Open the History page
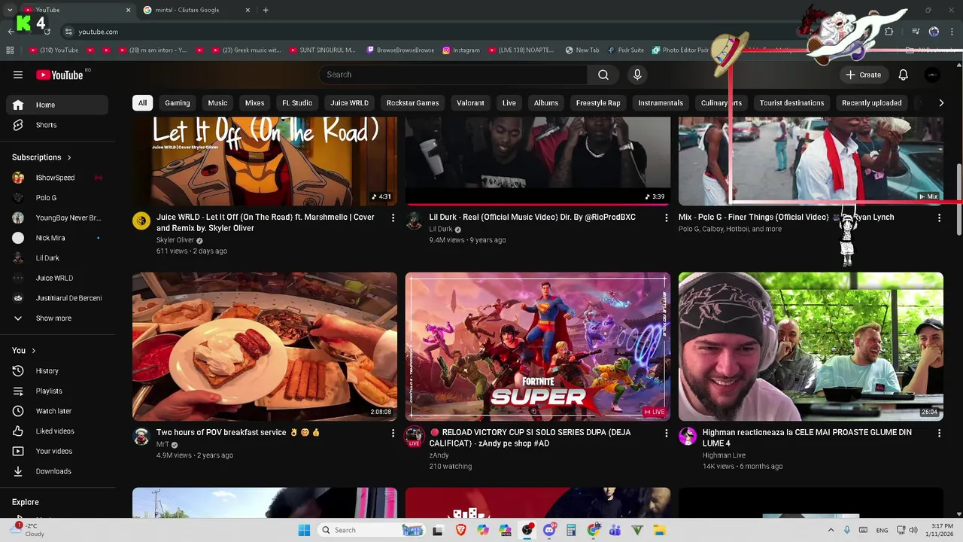963x542 pixels. tap(57, 371)
